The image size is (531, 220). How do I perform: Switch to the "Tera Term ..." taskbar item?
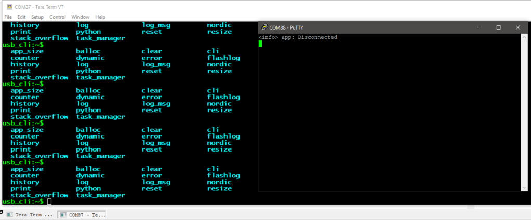tap(29, 214)
